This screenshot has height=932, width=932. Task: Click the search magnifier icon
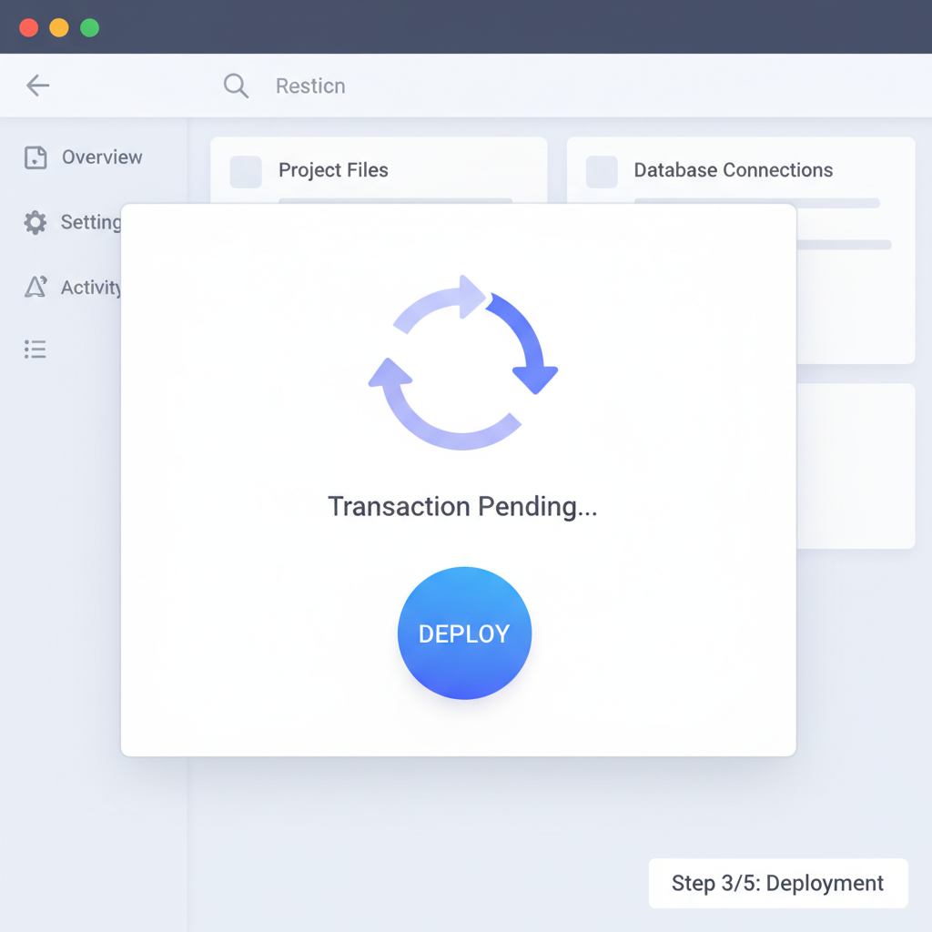[235, 86]
